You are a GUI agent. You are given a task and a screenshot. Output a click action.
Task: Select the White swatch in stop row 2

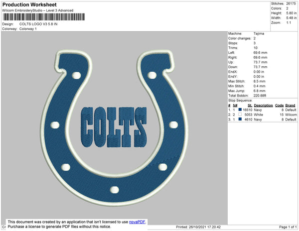pyautogui.click(x=240, y=115)
